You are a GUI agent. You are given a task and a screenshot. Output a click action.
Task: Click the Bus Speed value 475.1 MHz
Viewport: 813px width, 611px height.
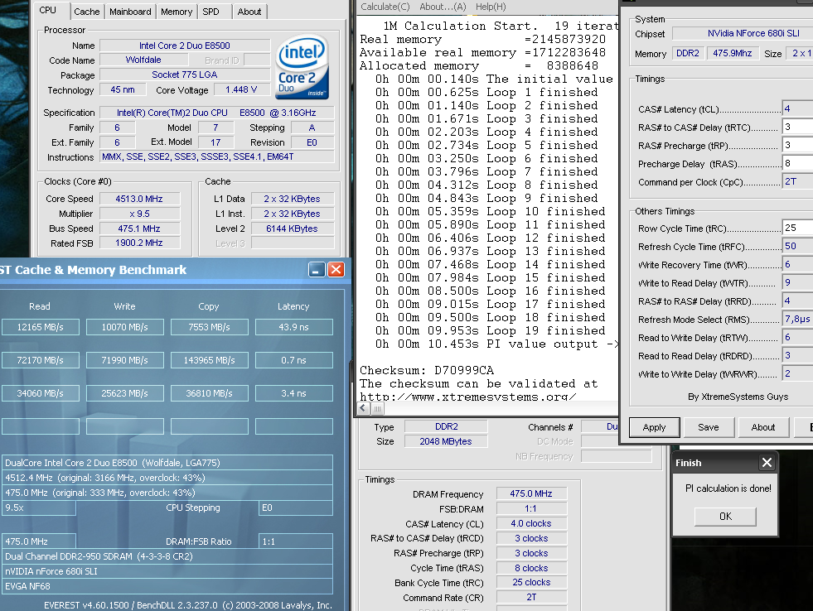[x=139, y=229]
